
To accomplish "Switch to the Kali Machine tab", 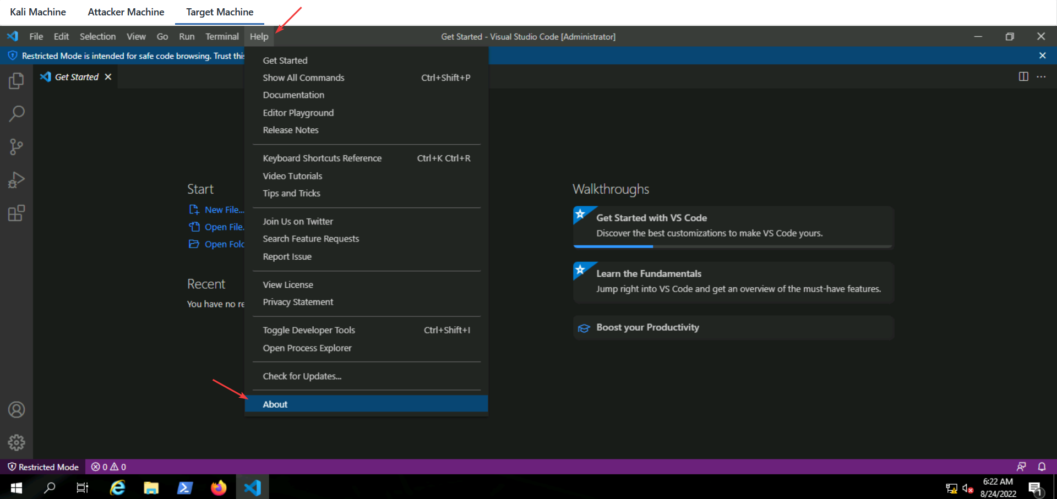I will point(38,12).
